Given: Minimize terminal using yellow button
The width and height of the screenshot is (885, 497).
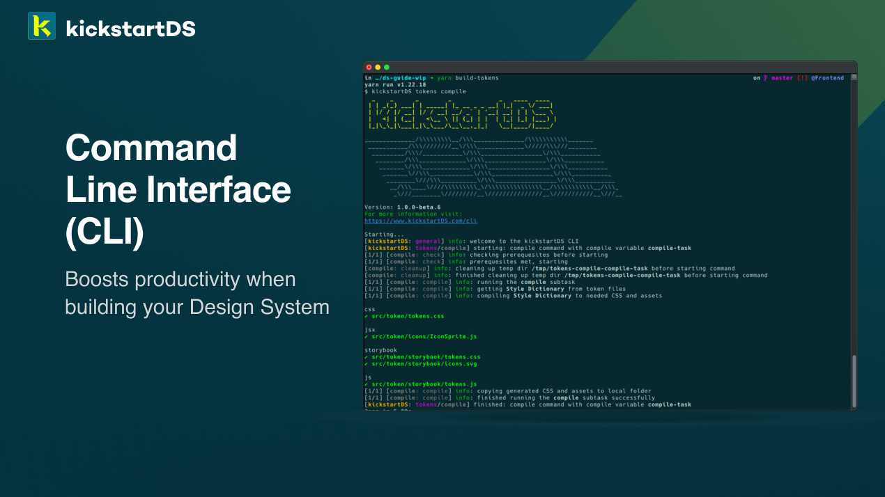Looking at the screenshot, I should click(378, 67).
